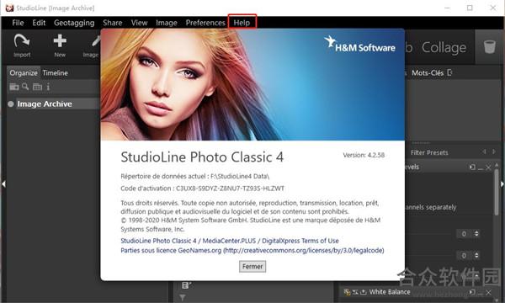505x303 pixels.
Task: Click the info 'i' icon in Organize panel
Action: pyautogui.click(x=48, y=87)
